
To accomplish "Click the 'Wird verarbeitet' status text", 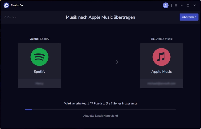I will 100,103.
